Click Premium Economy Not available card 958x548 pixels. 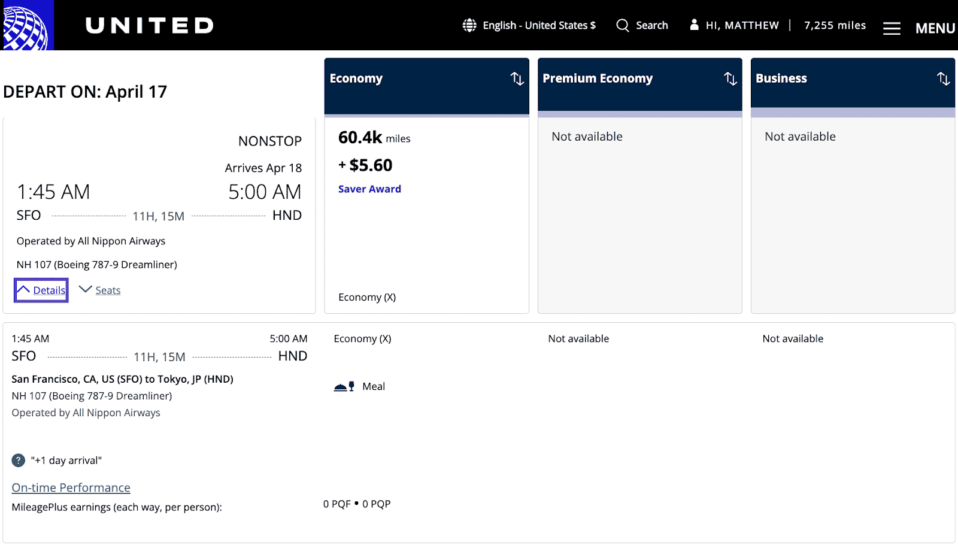640,214
